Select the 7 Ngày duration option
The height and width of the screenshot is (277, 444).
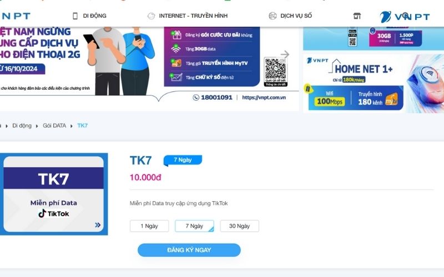tap(194, 226)
